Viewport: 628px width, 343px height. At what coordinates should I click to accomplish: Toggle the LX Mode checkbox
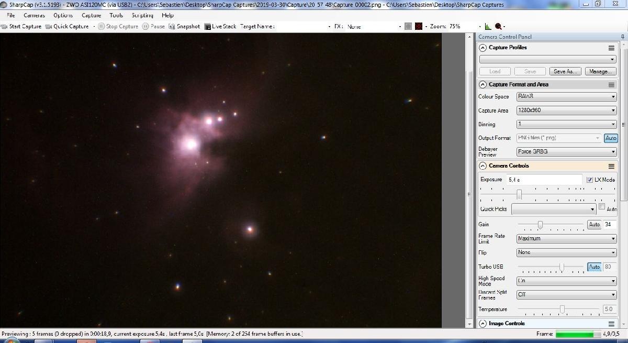click(x=590, y=180)
